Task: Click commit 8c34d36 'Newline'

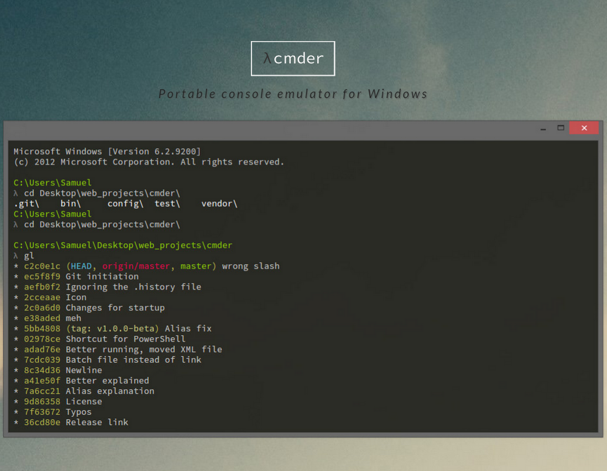Action: click(58, 371)
